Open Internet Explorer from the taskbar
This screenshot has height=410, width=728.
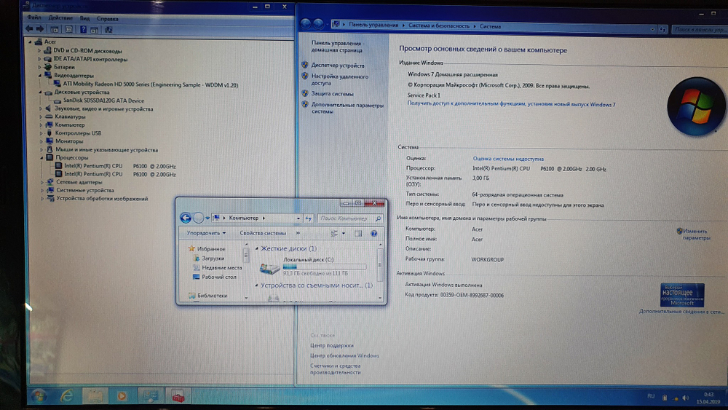[x=66, y=395]
